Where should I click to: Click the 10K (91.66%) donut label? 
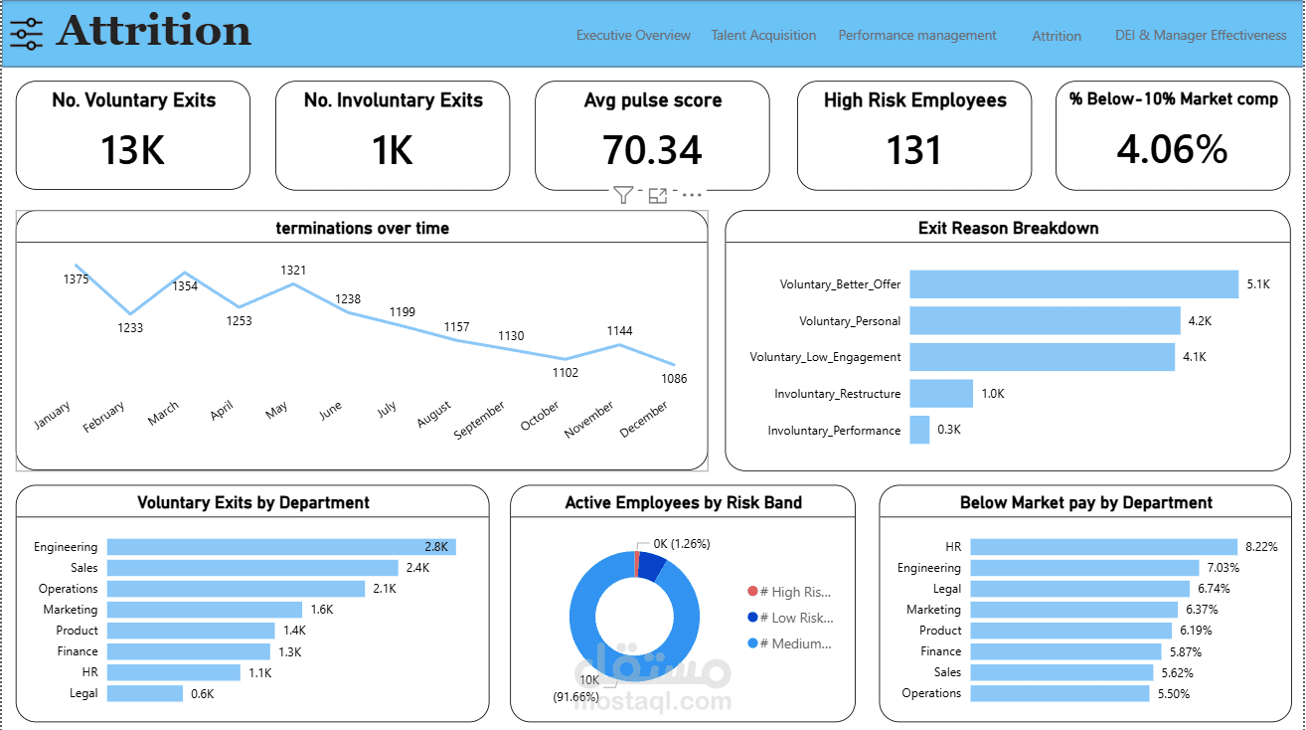click(576, 688)
